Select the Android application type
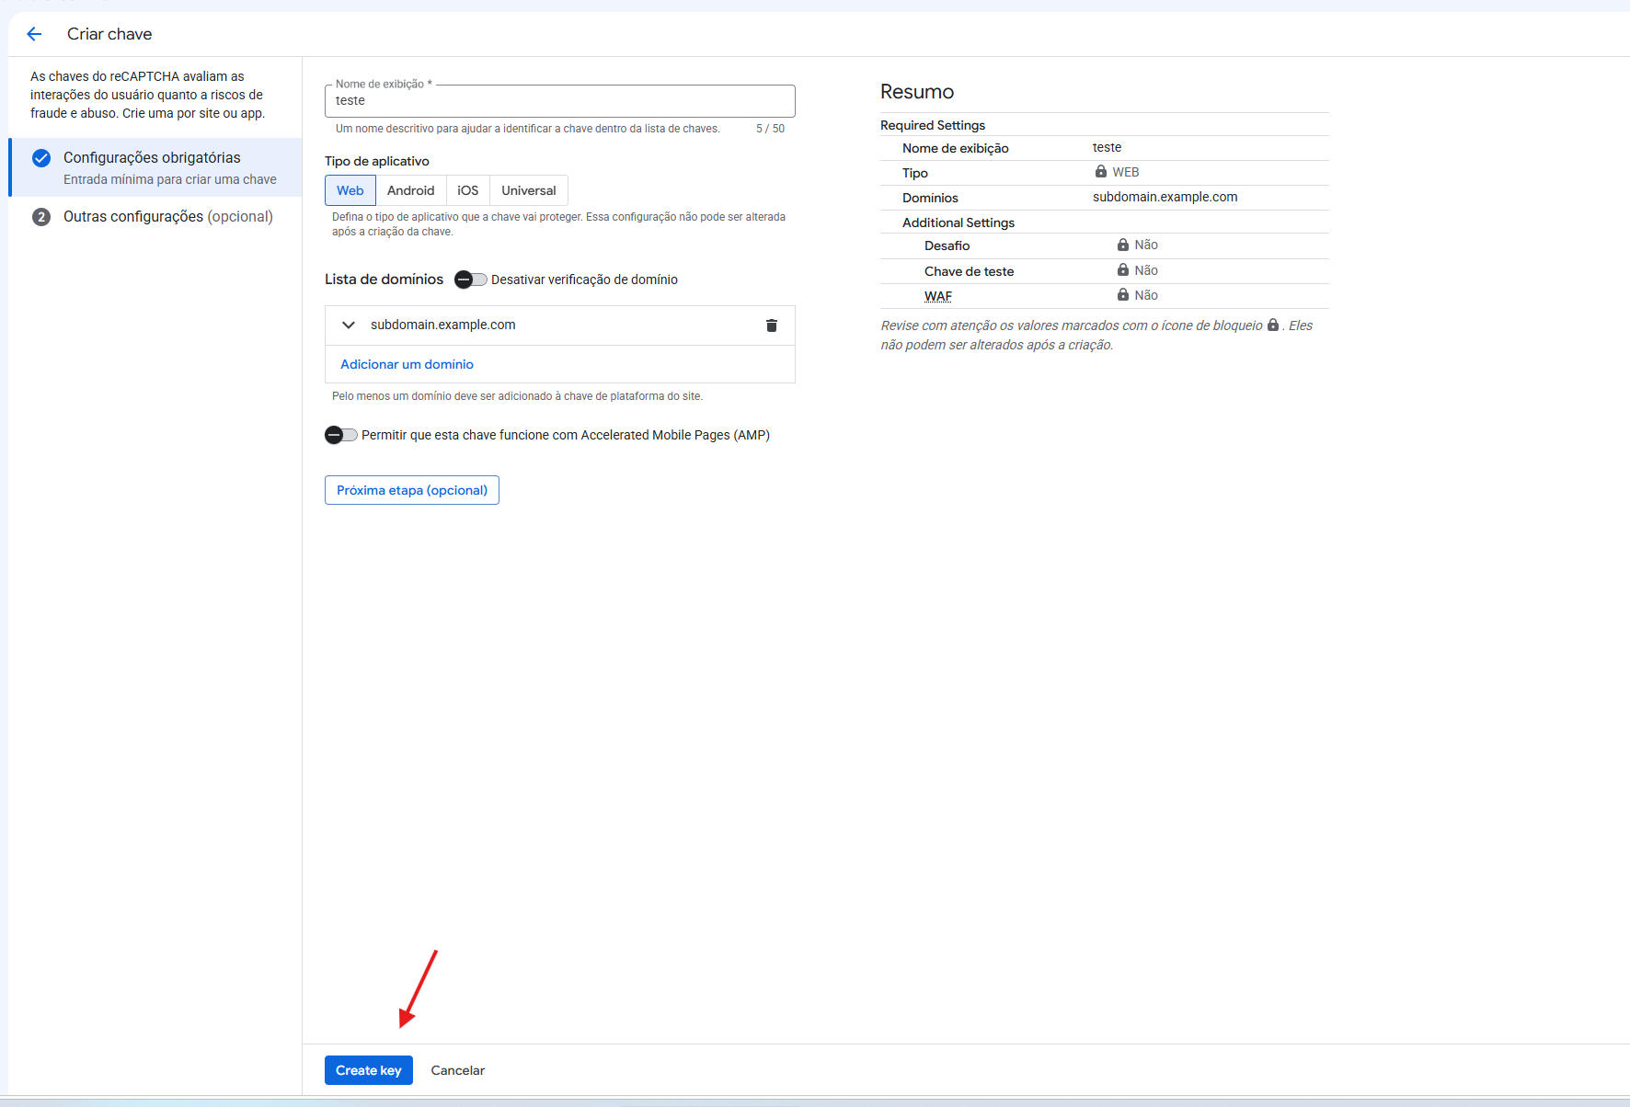Image resolution: width=1630 pixels, height=1107 pixels. (410, 190)
